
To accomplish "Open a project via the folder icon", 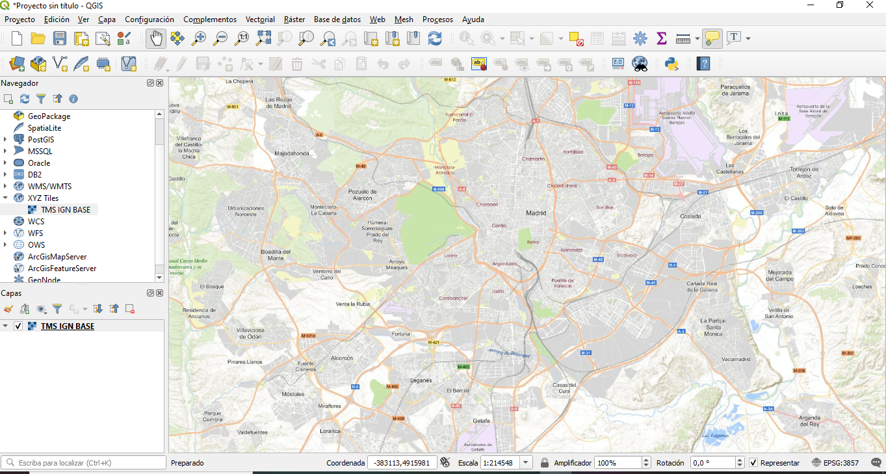I will point(38,38).
